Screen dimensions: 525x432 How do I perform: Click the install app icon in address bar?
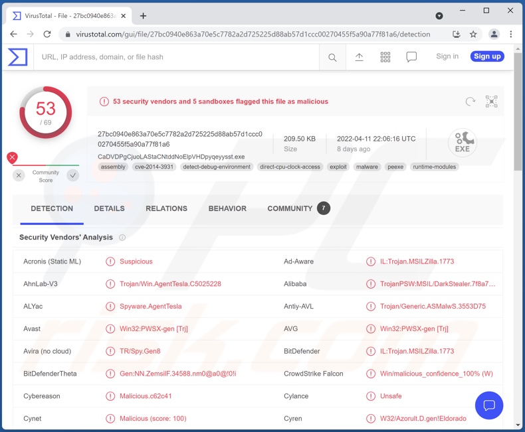pyautogui.click(x=456, y=34)
